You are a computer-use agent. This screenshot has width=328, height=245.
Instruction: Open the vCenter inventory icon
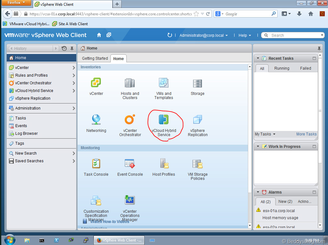pyautogui.click(x=96, y=82)
